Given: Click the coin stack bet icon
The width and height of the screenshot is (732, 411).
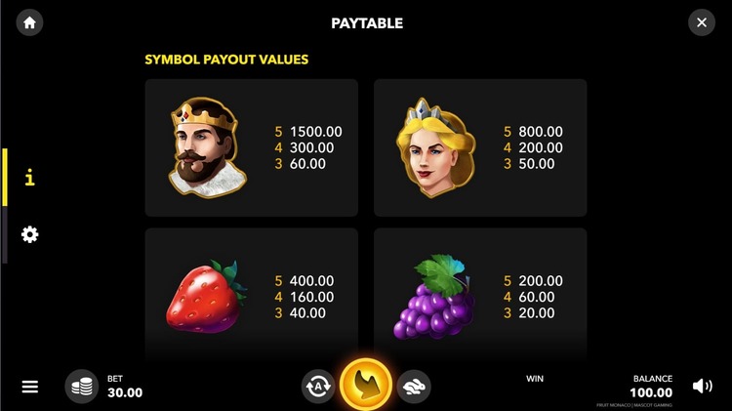Looking at the screenshot, I should [82, 387].
